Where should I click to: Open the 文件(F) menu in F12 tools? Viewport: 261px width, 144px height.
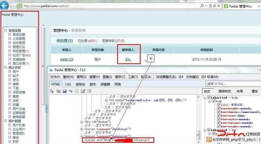(x=55, y=77)
